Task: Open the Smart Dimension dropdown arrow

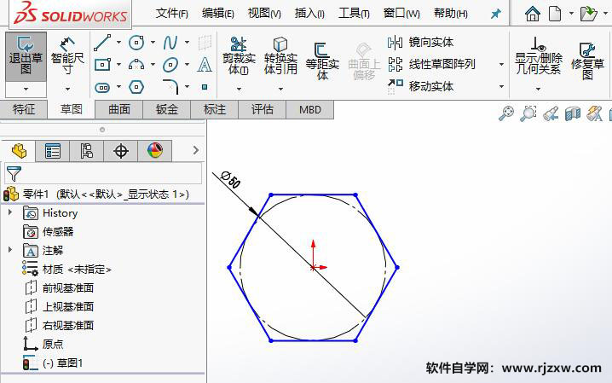Action: (67, 90)
